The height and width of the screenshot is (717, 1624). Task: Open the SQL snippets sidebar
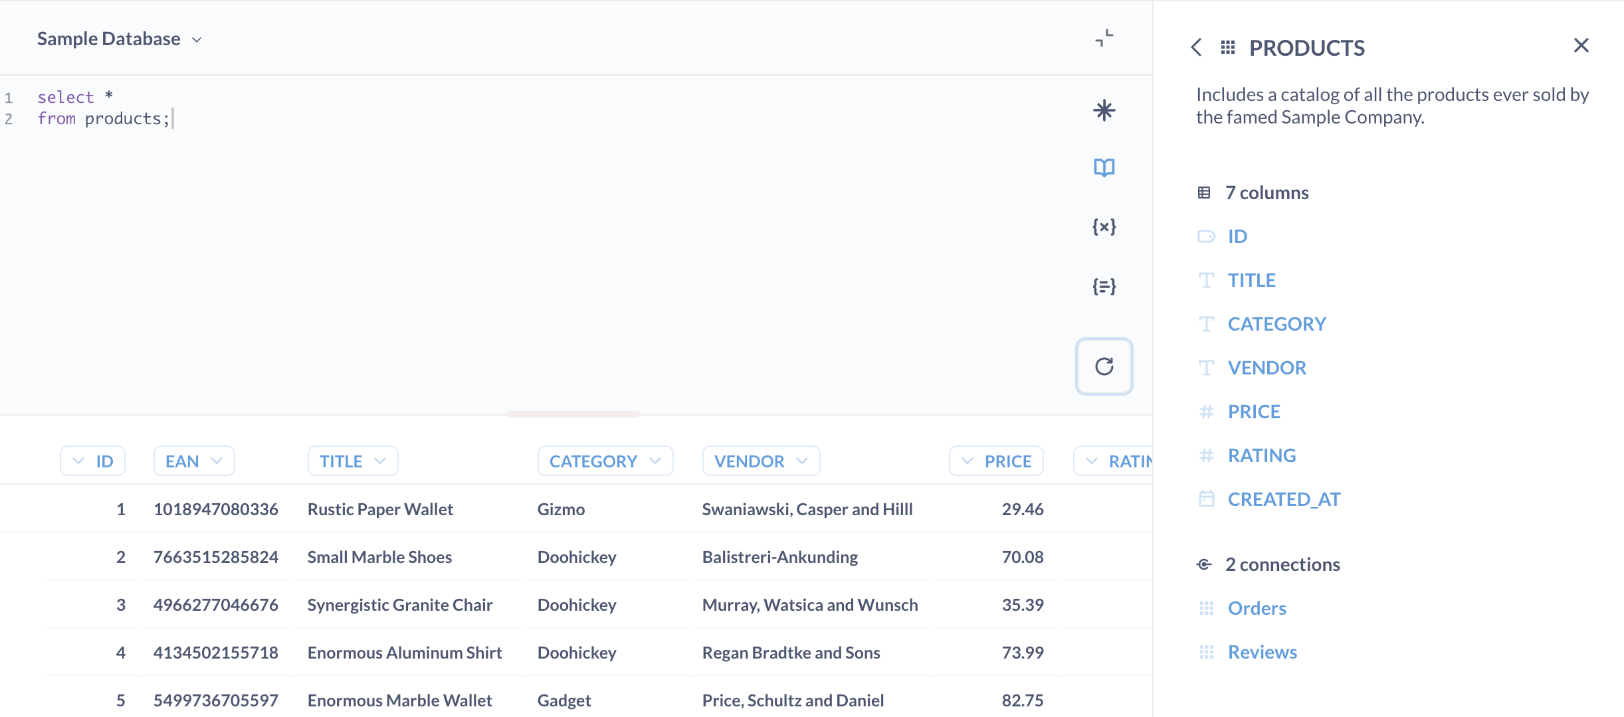[x=1103, y=286]
